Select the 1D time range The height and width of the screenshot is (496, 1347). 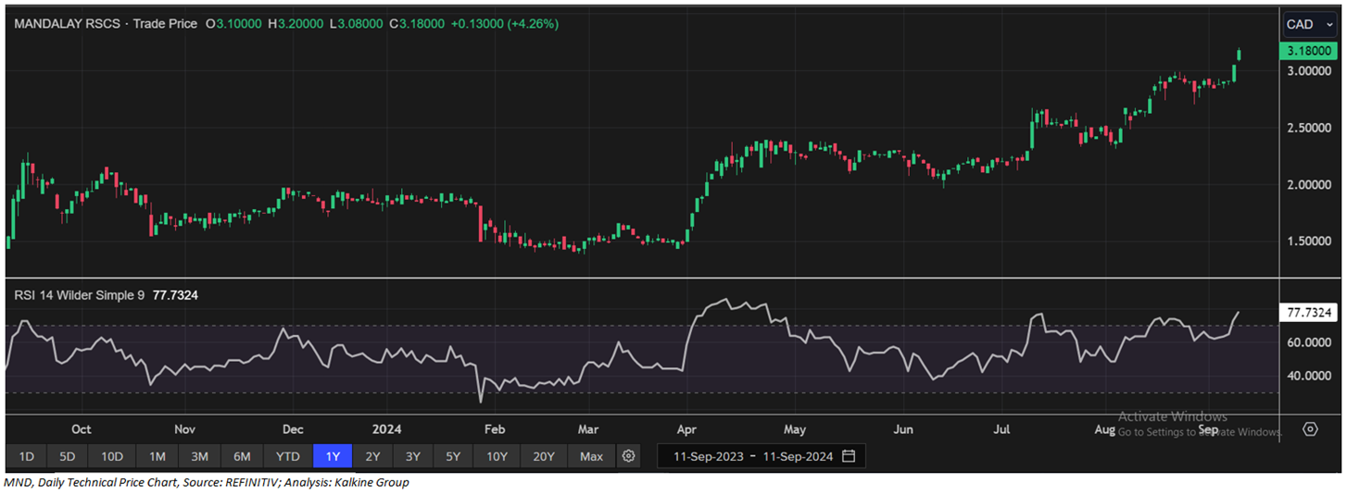[27, 456]
